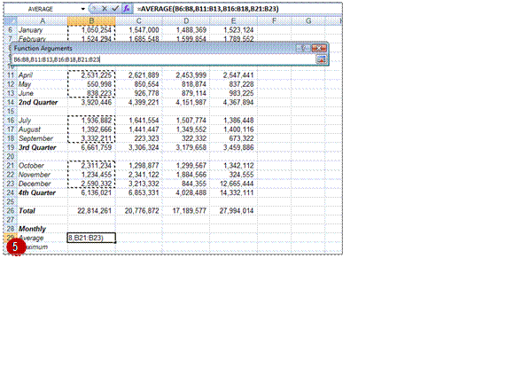Click the Name Box showing AVERAGE
Viewport: 514px width, 384px height.
pos(41,9)
